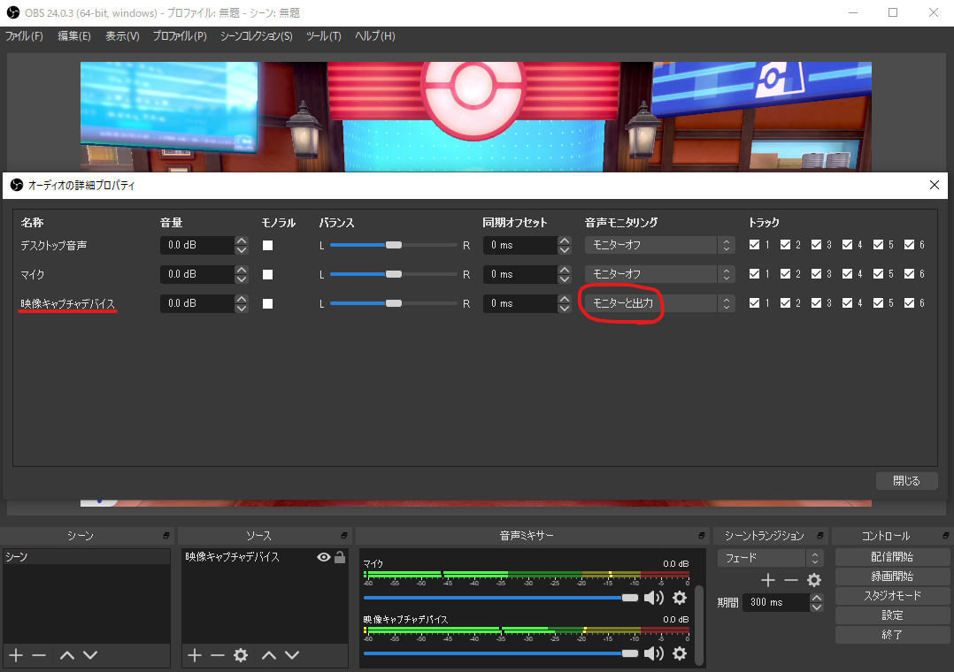Viewport: 954px width, 672px height.
Task: Enable モノラル for マイク
Action: point(267,274)
